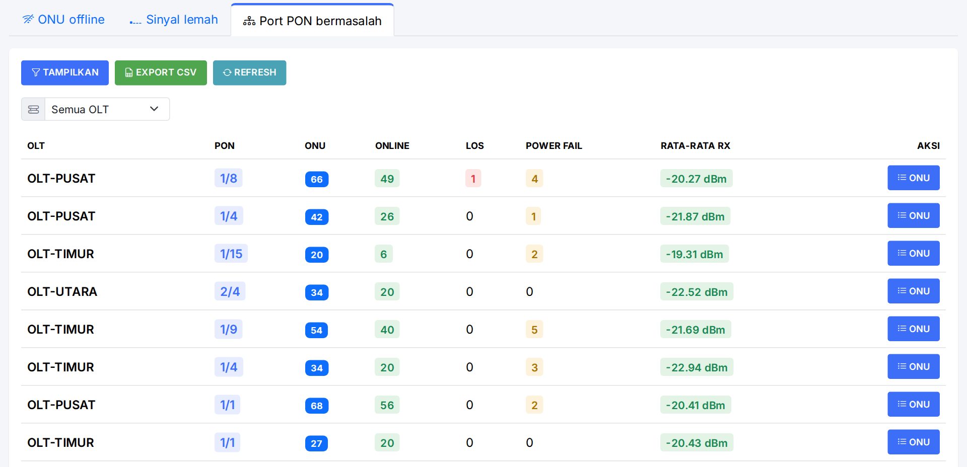967x467 pixels.
Task: Click the PON 1/8 badge
Action: click(229, 178)
